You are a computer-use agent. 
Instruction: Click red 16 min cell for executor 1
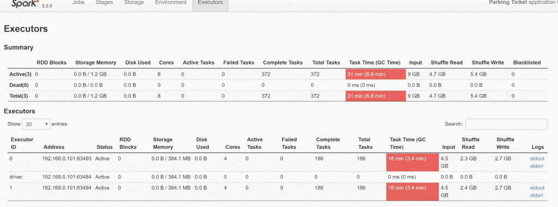pyautogui.click(x=413, y=191)
